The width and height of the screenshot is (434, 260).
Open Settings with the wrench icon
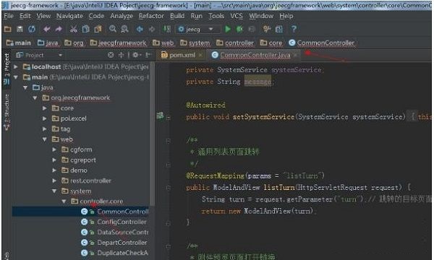click(x=266, y=29)
